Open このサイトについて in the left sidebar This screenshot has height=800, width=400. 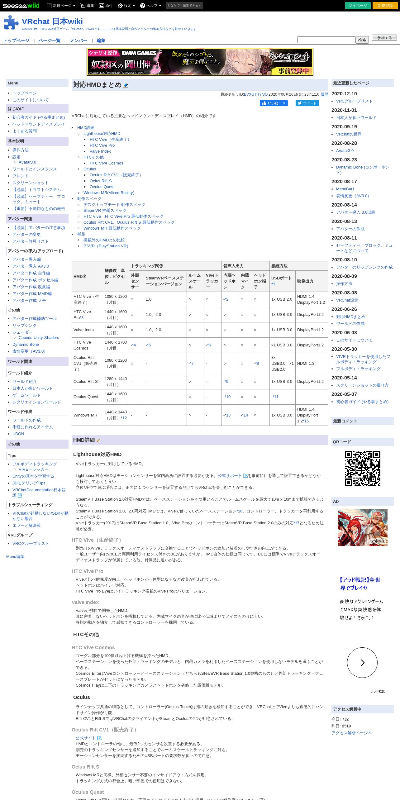[31, 100]
